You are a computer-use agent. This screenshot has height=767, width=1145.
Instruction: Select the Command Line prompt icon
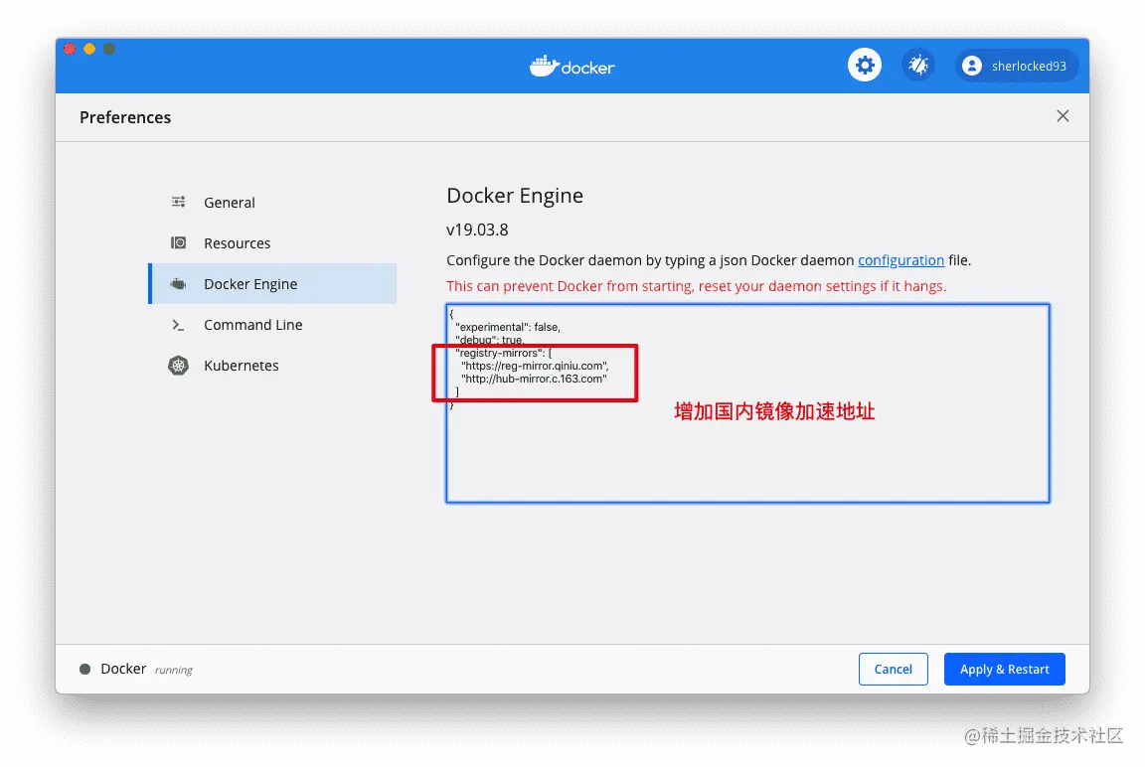[178, 325]
